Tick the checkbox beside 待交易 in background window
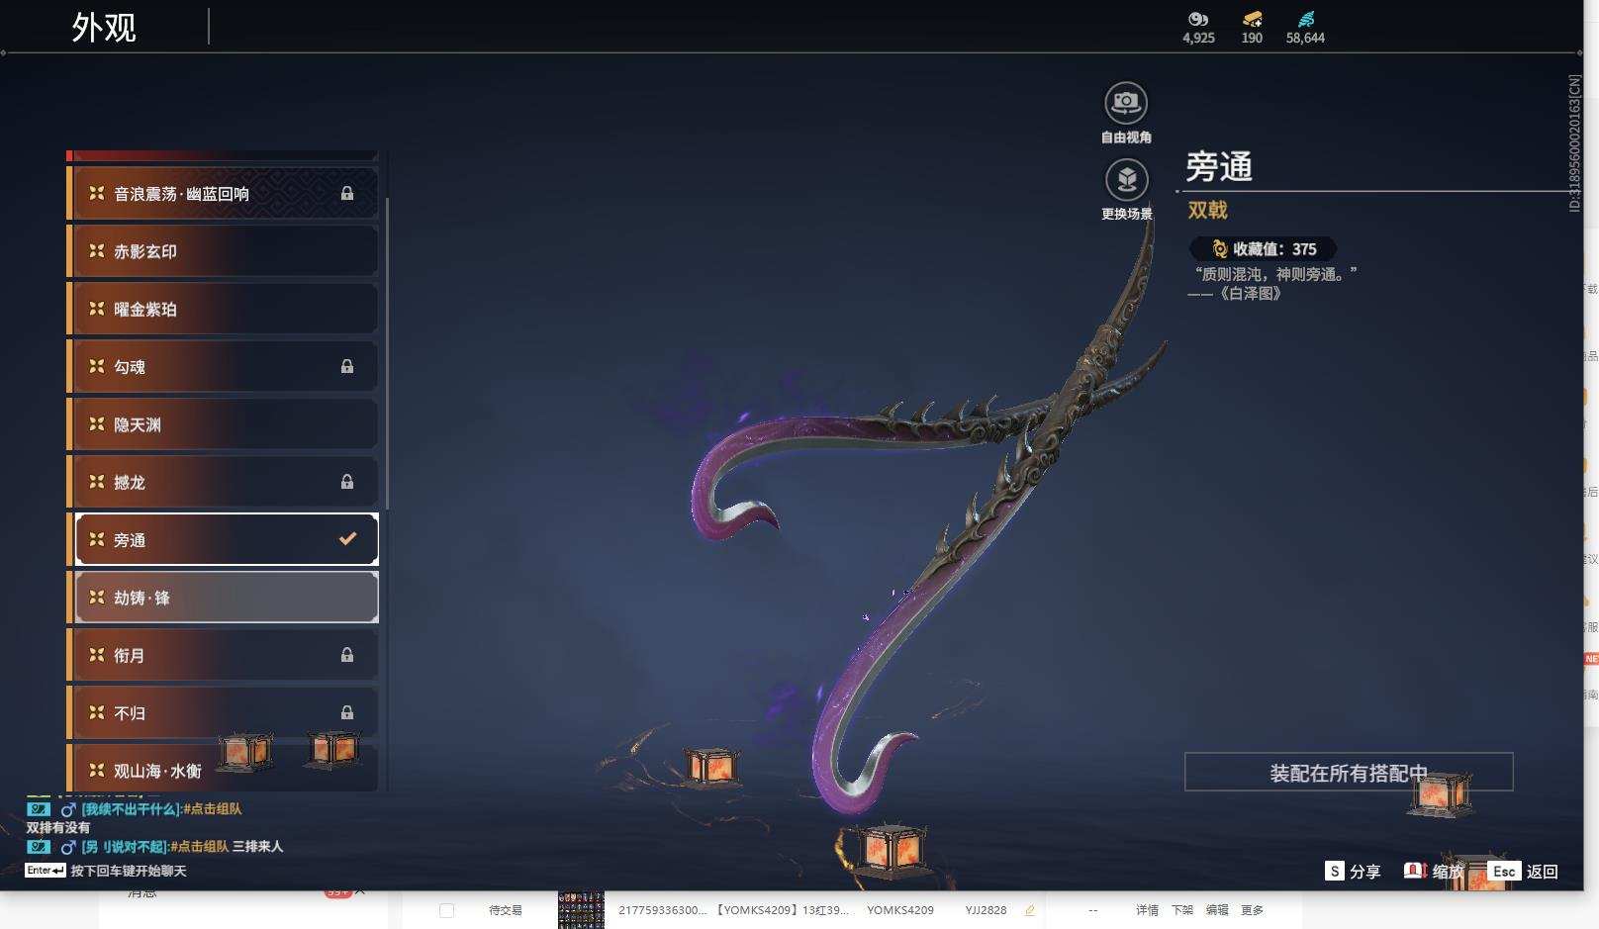 tap(446, 910)
